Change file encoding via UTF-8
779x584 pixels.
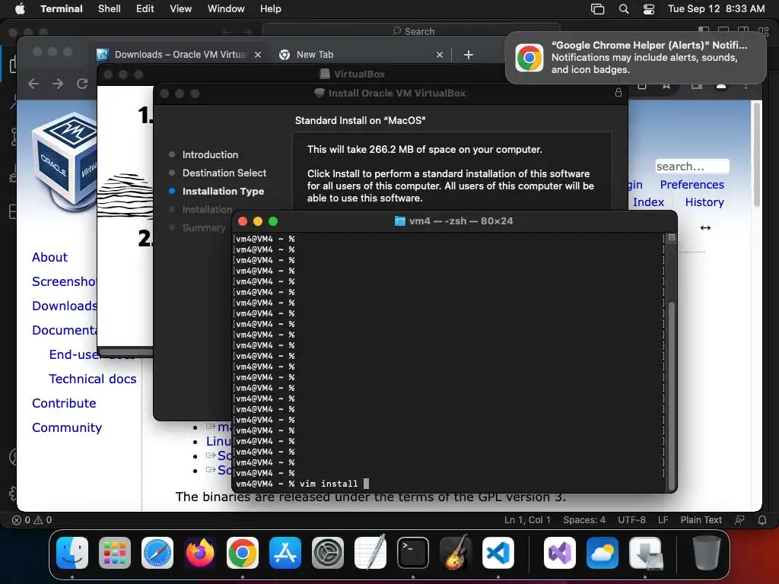point(631,520)
